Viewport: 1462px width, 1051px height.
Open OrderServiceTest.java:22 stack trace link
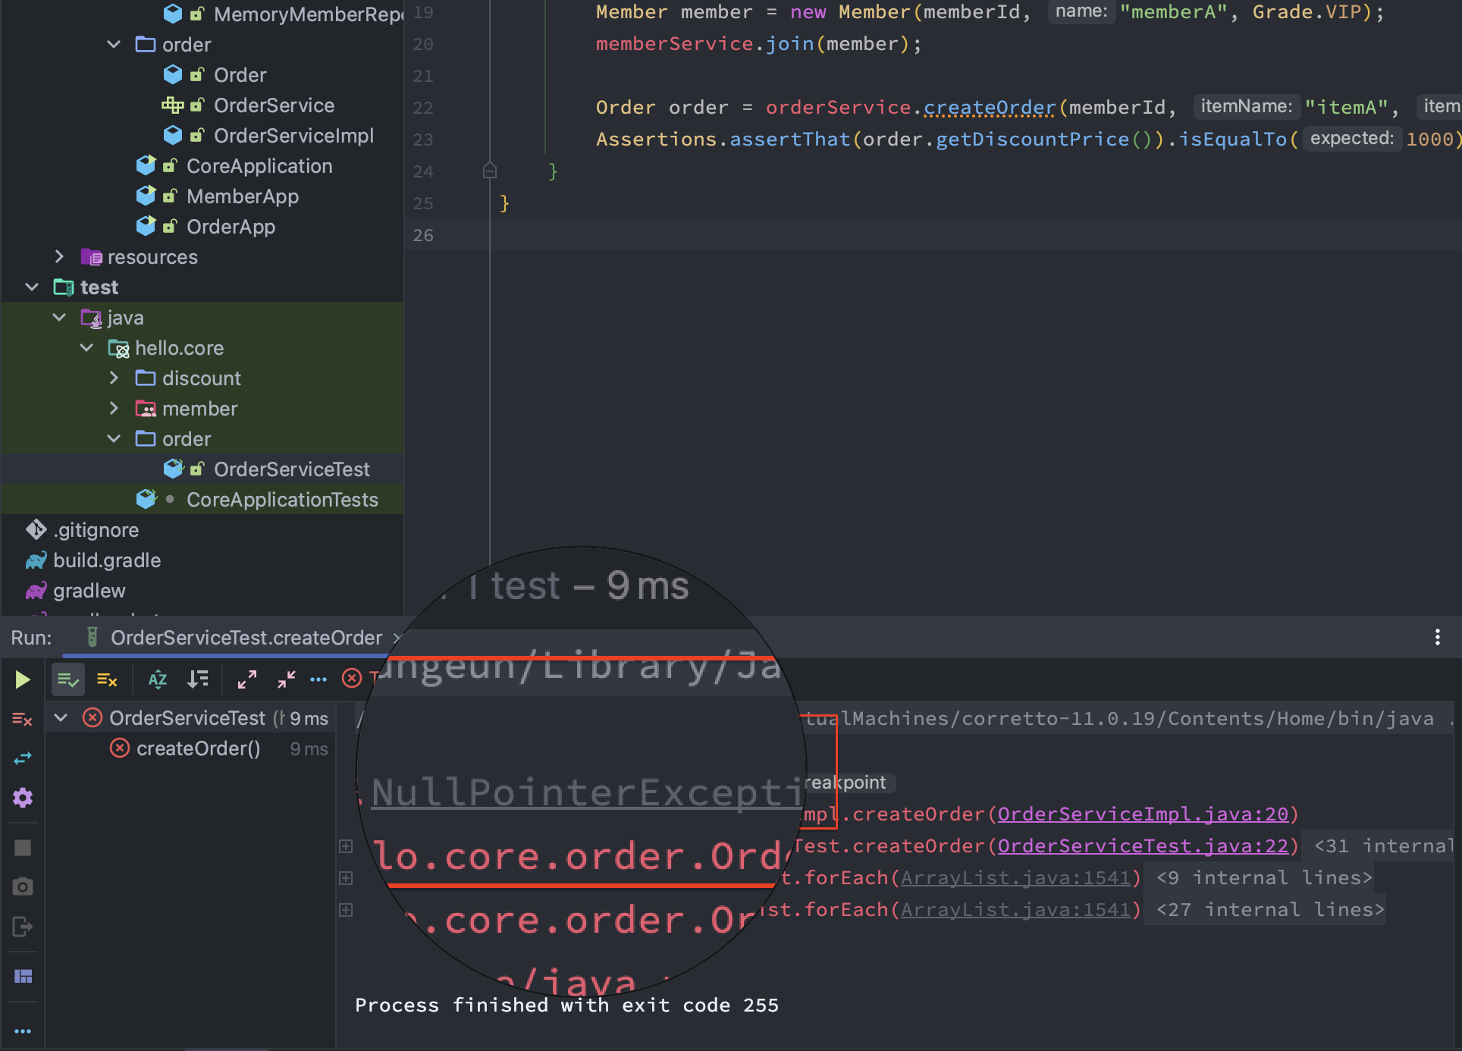1142,846
